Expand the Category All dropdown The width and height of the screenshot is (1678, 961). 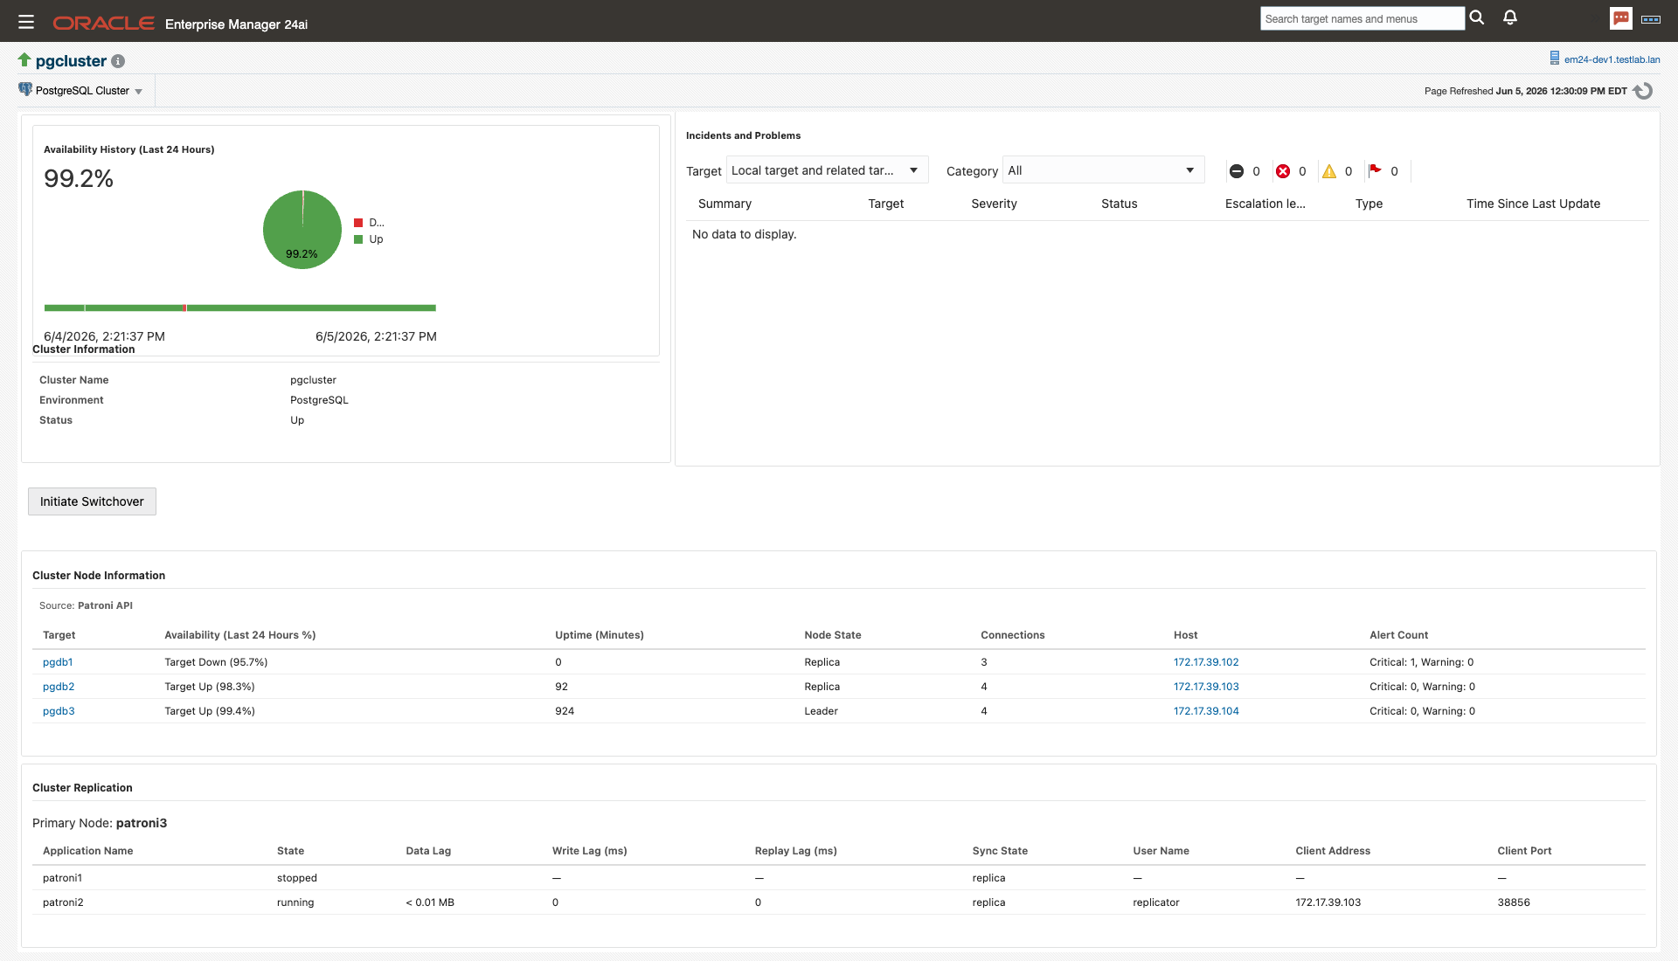pyautogui.click(x=1103, y=170)
